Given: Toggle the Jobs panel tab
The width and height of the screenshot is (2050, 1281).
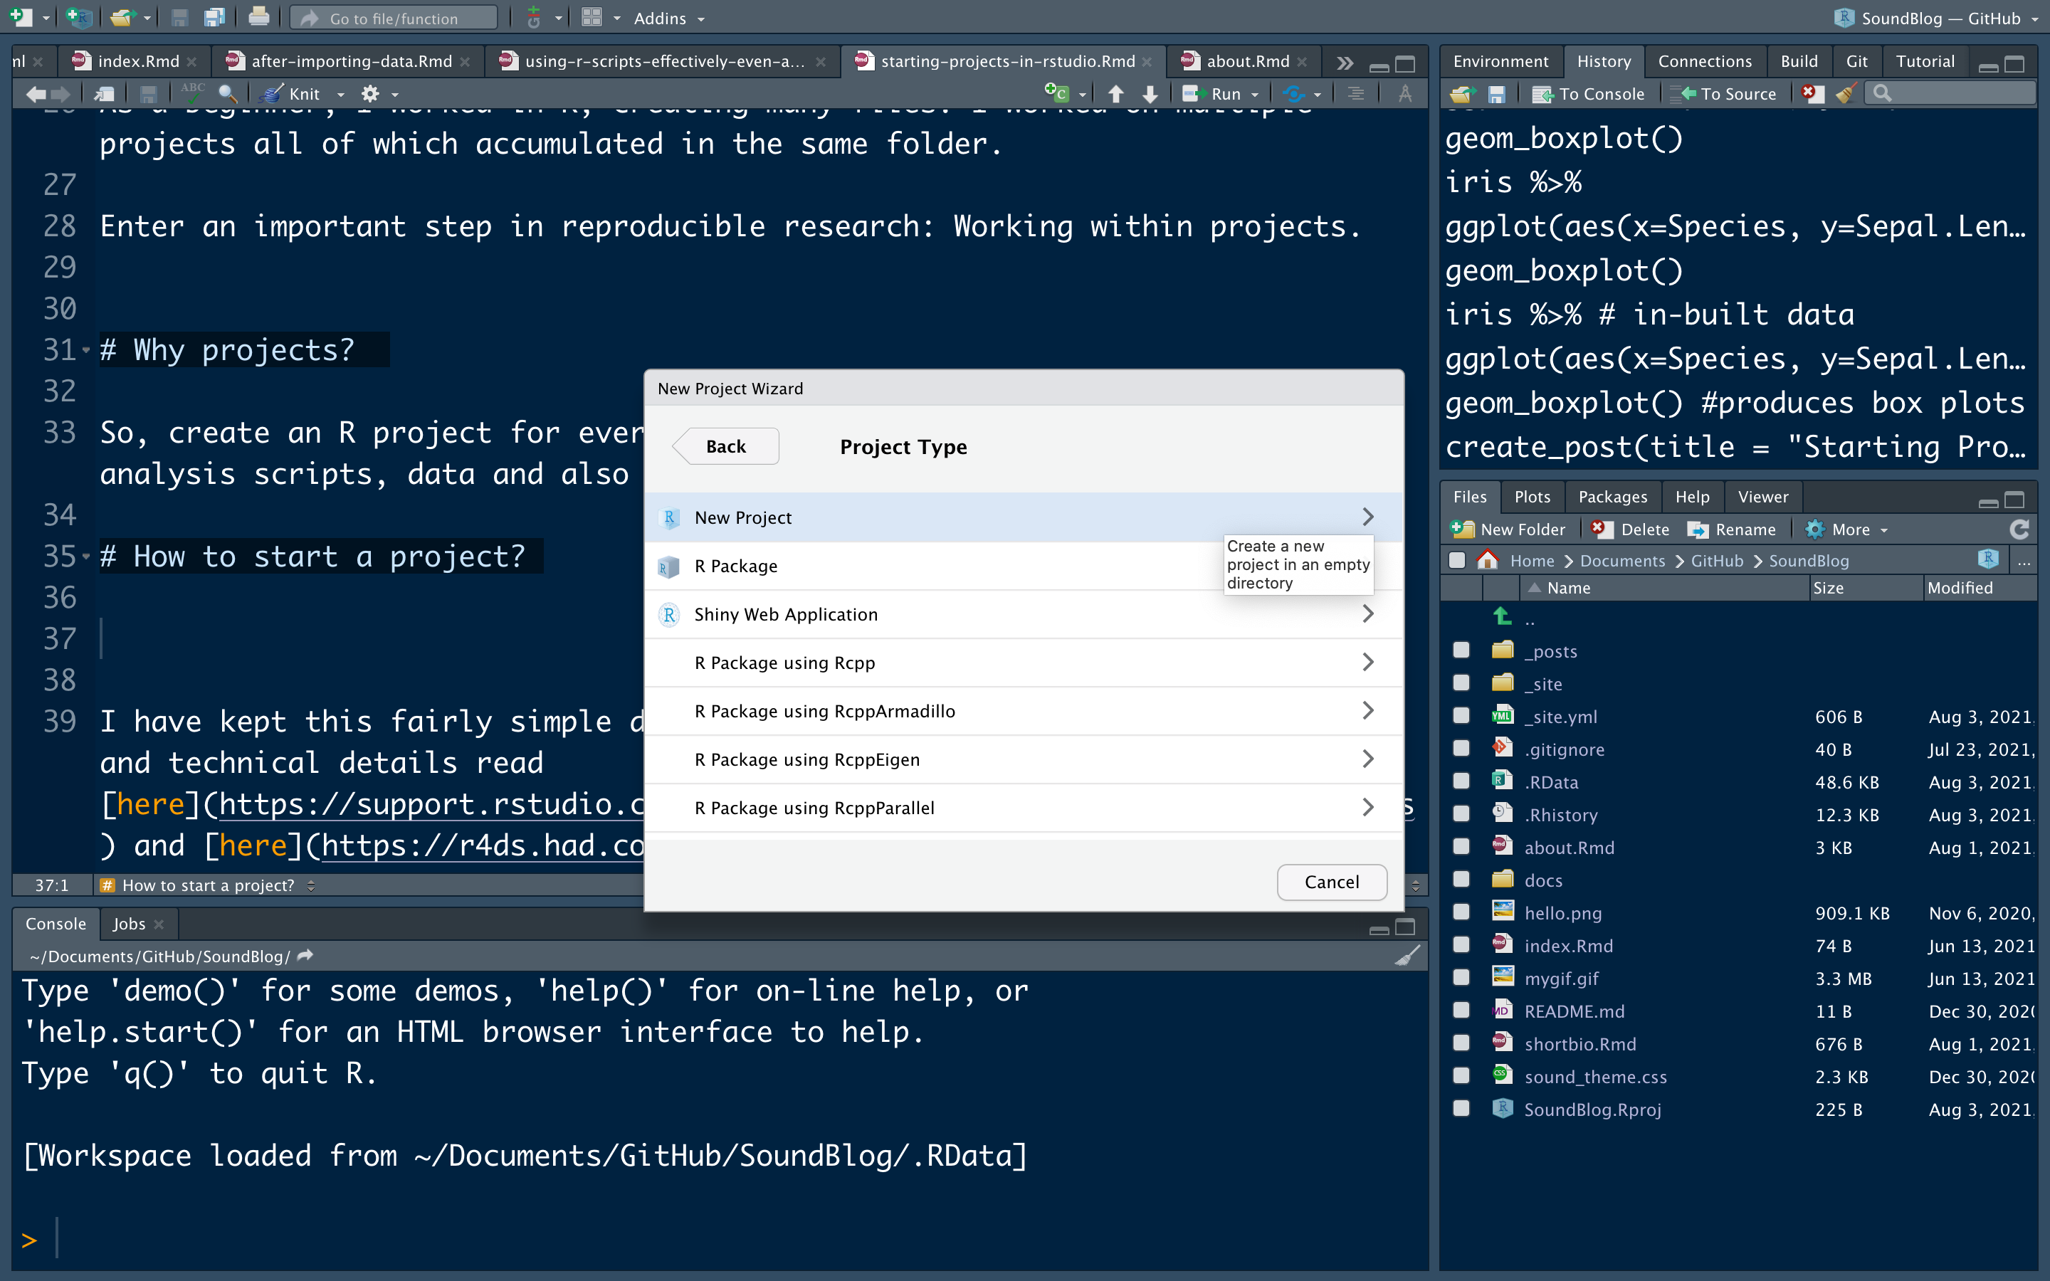Looking at the screenshot, I should click(128, 922).
